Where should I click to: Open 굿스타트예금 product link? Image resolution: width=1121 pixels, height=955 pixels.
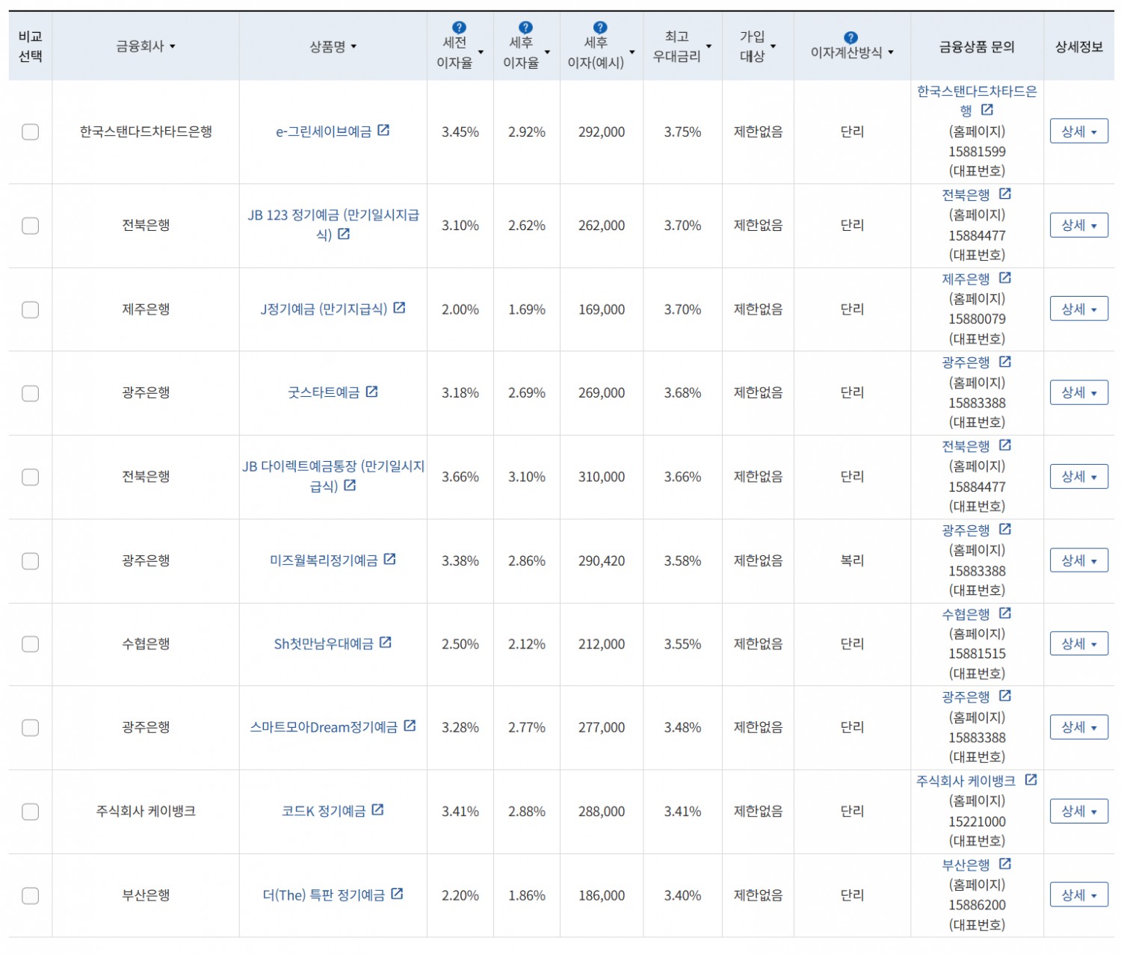coord(324,392)
